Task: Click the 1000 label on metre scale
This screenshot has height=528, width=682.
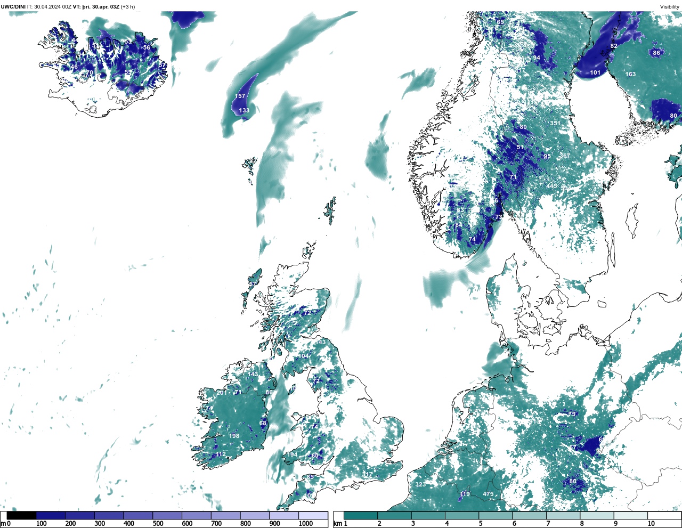Action: pyautogui.click(x=306, y=524)
